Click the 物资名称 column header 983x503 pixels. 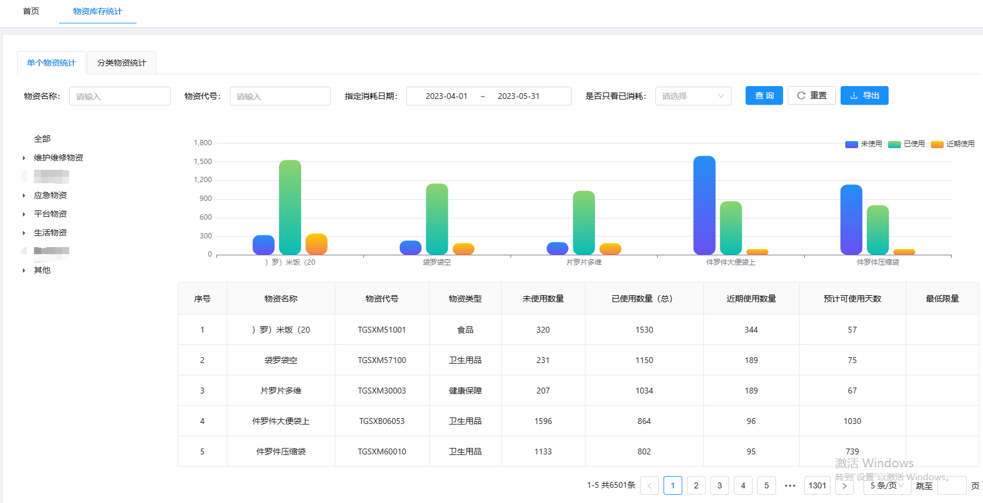point(281,299)
